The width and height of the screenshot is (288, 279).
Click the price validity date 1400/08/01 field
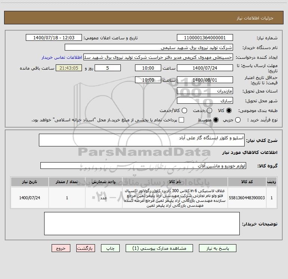(x=205, y=80)
